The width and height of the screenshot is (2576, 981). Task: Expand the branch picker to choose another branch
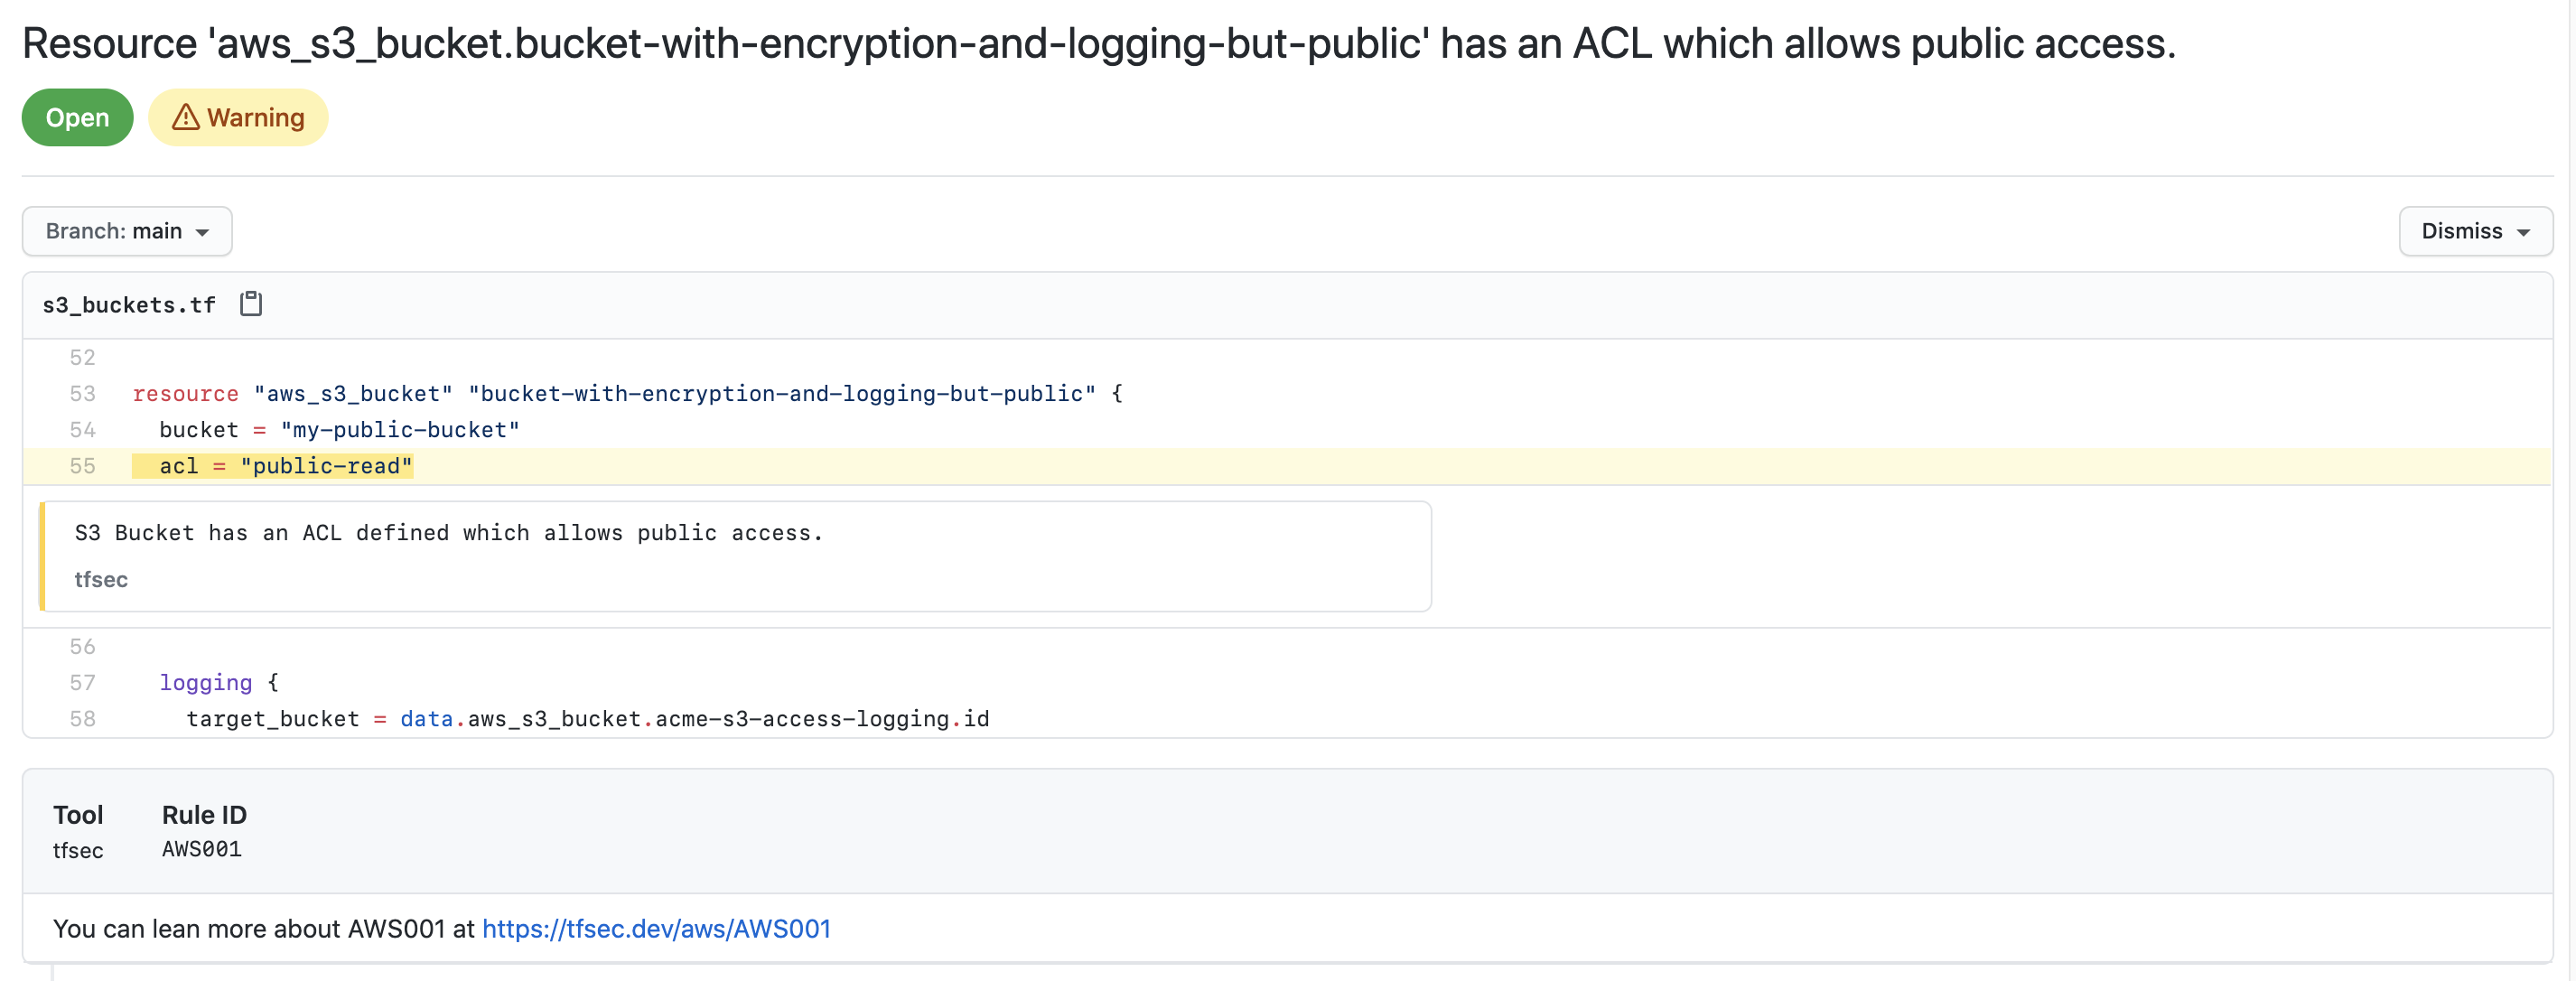tap(126, 231)
